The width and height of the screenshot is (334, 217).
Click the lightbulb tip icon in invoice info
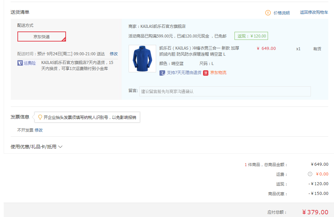click(40, 117)
